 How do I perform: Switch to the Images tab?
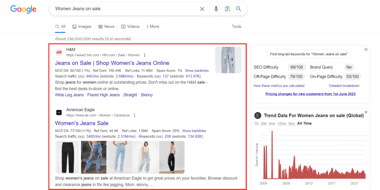[x=82, y=27]
